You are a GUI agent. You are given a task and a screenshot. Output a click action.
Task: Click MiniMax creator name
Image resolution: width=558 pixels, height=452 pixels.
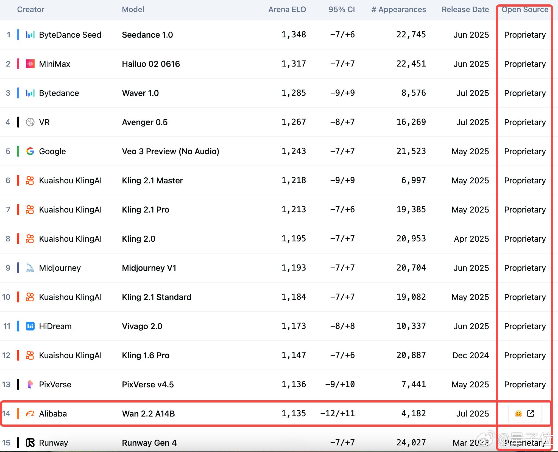pyautogui.click(x=55, y=64)
